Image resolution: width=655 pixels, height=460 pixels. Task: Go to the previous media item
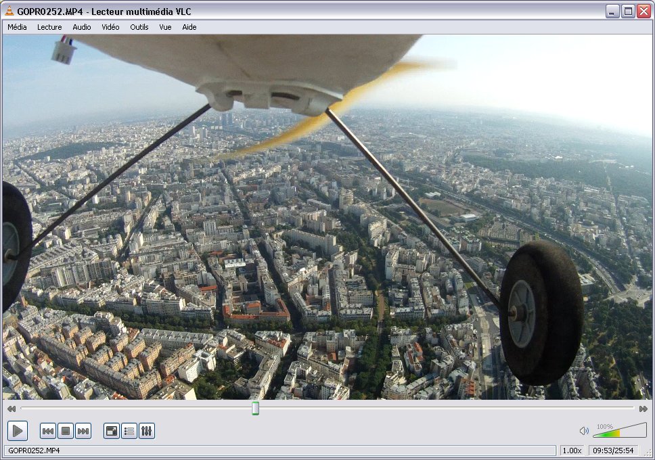48,431
